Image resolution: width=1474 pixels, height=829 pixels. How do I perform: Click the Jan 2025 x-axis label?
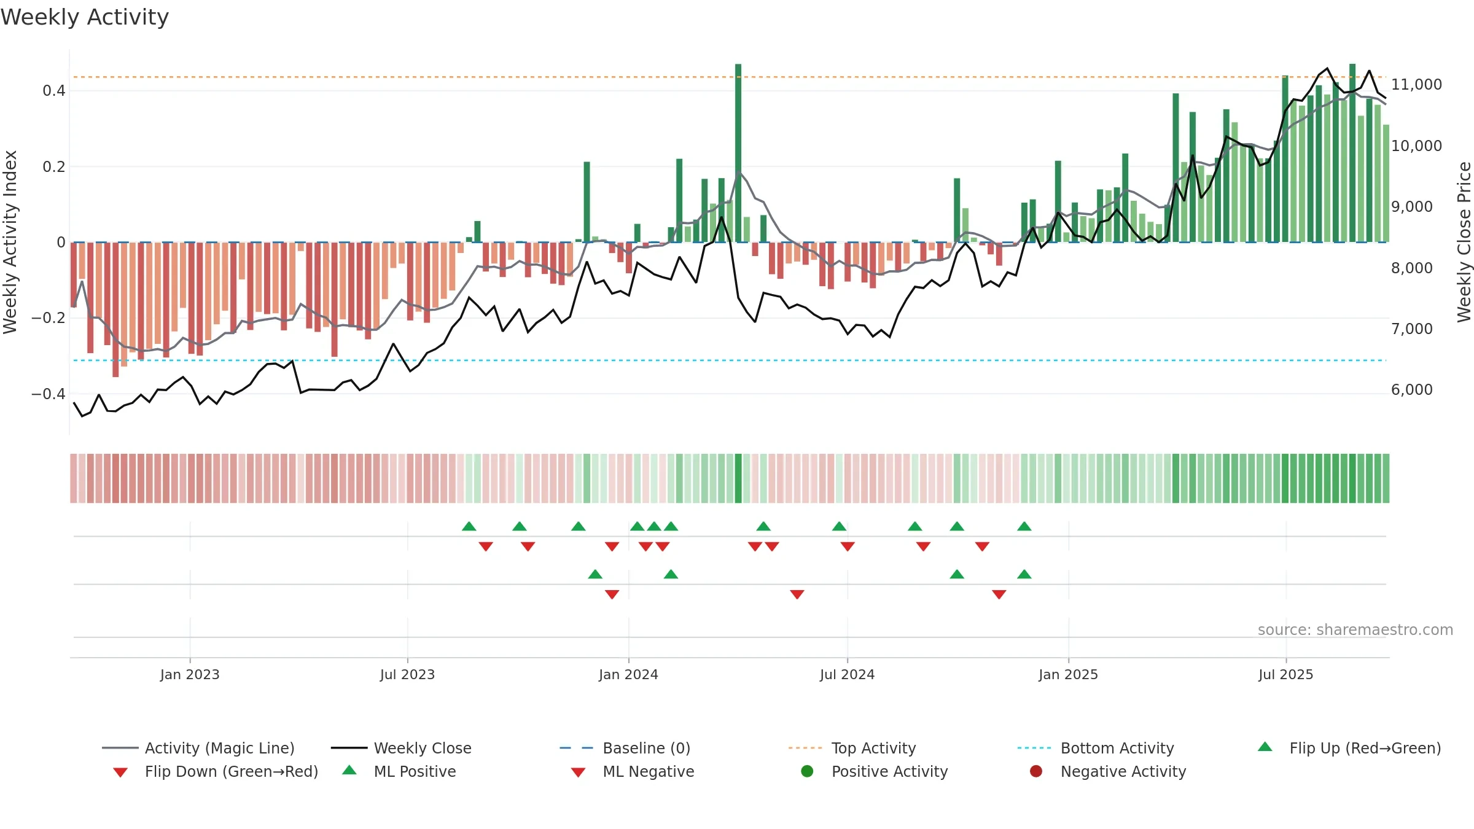[x=1068, y=675]
